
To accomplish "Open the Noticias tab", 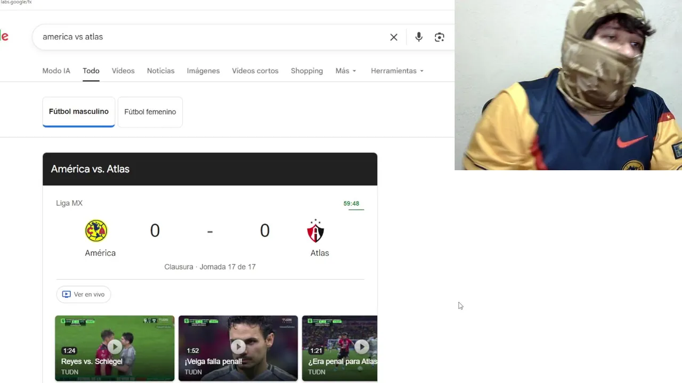I will (161, 71).
